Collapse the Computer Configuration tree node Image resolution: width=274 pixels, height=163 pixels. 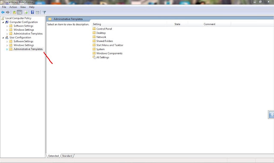(x=3, y=22)
